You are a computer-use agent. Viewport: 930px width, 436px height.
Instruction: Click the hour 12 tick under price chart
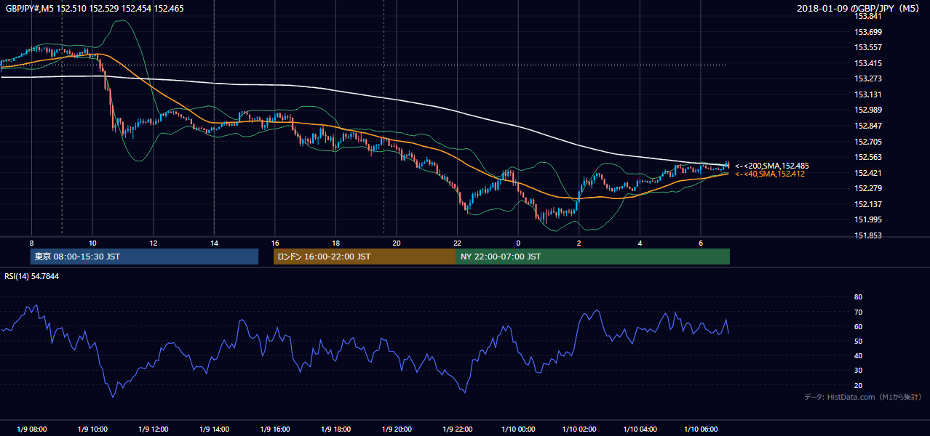tap(153, 243)
